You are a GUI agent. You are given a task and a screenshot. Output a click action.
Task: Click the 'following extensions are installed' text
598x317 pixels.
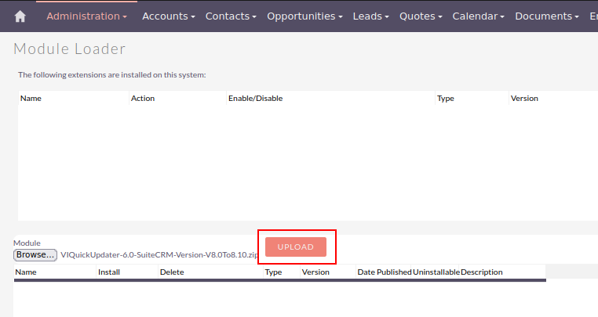(111, 75)
